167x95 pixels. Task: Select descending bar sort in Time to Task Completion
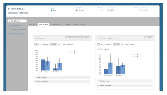[102, 45]
